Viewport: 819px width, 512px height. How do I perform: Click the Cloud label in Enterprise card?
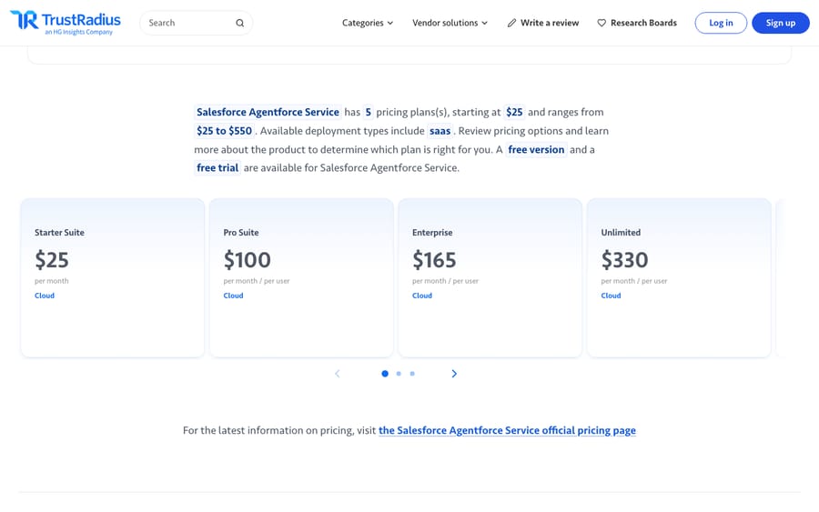click(x=422, y=296)
